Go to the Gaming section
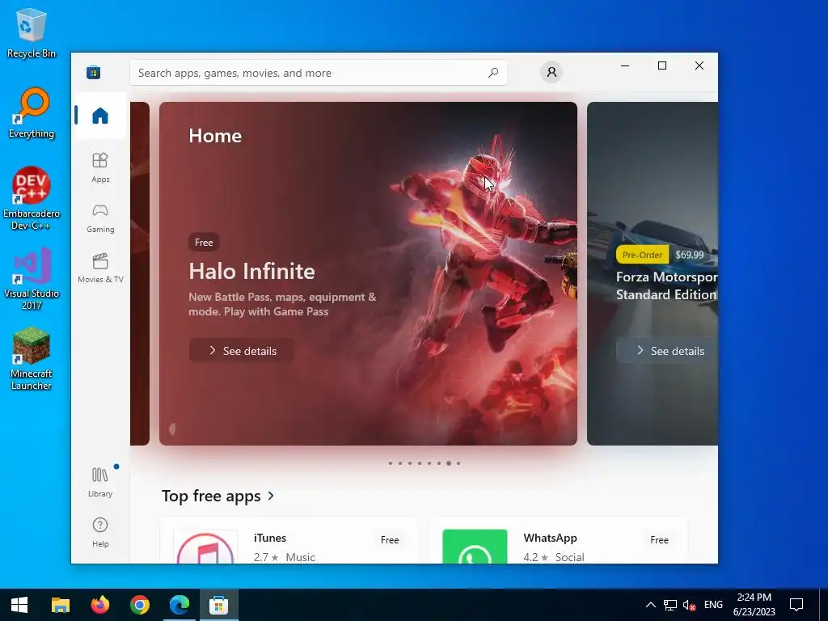Screen dimensions: 828x621 (x=100, y=218)
